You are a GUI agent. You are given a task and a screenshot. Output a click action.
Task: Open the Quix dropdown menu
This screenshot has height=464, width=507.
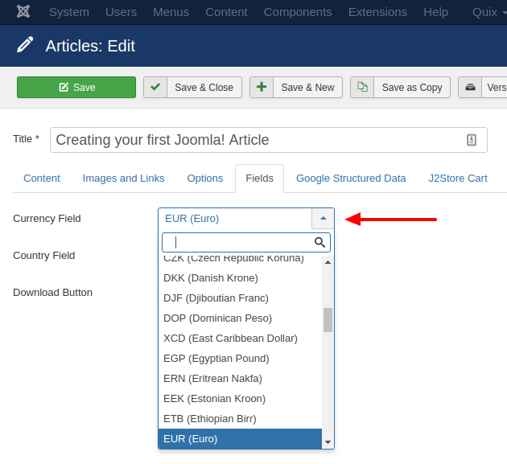point(488,12)
